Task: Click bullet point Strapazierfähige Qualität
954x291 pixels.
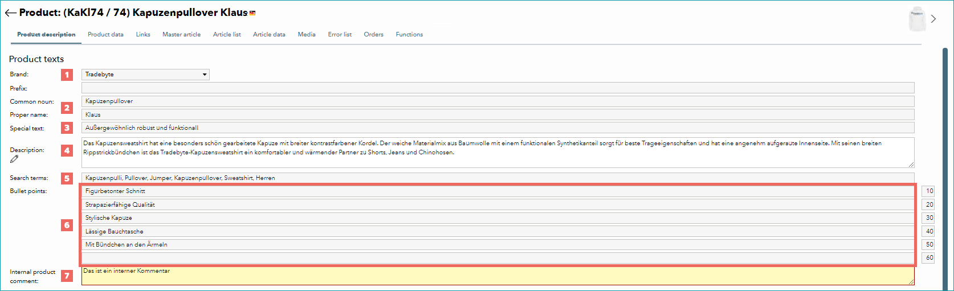Action: point(498,204)
